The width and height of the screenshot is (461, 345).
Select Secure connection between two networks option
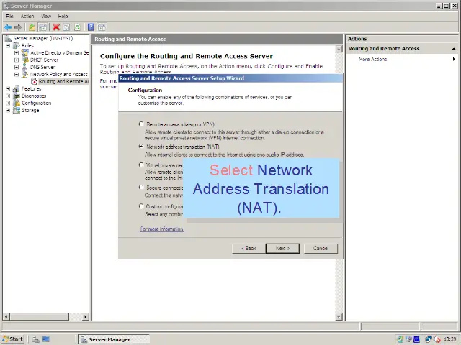coord(141,187)
